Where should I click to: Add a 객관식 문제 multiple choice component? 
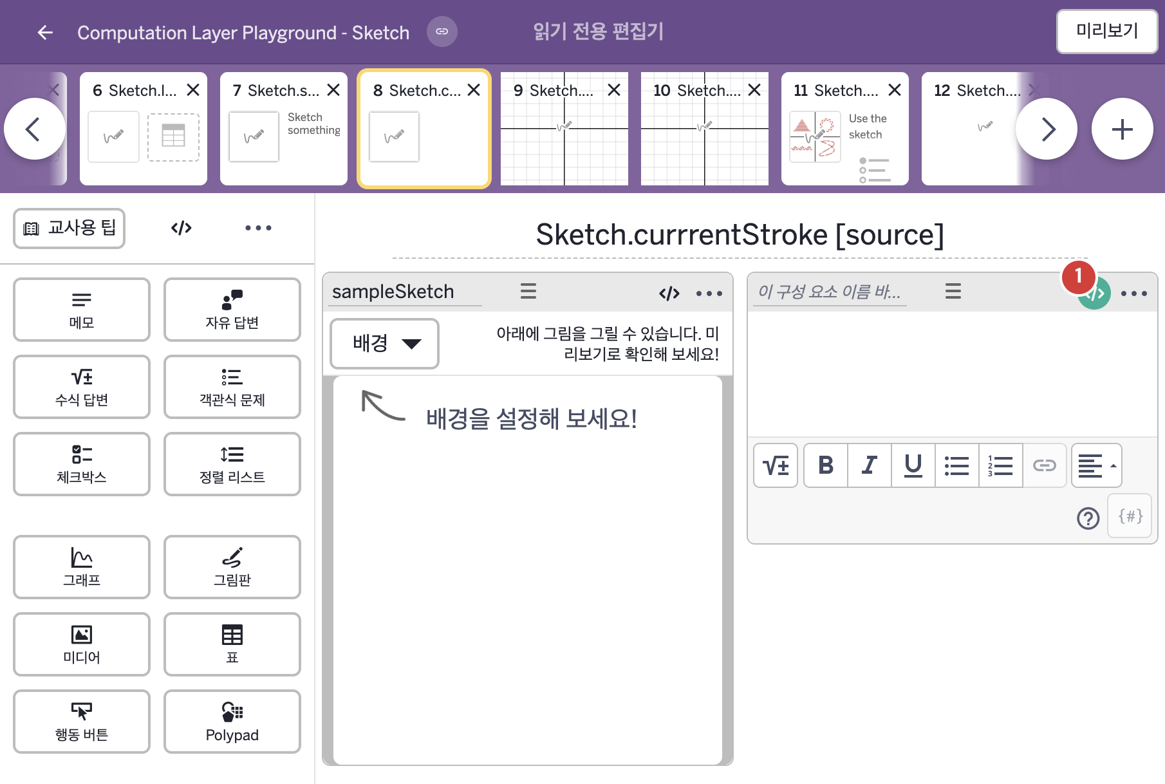click(x=232, y=387)
